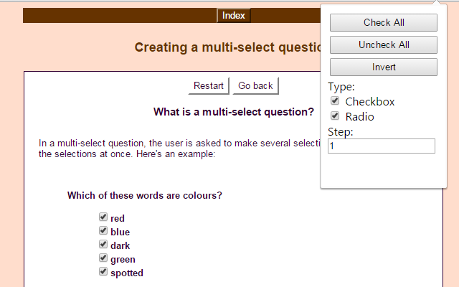Deselect the green checkbox
This screenshot has width=459, height=287.
click(x=103, y=258)
